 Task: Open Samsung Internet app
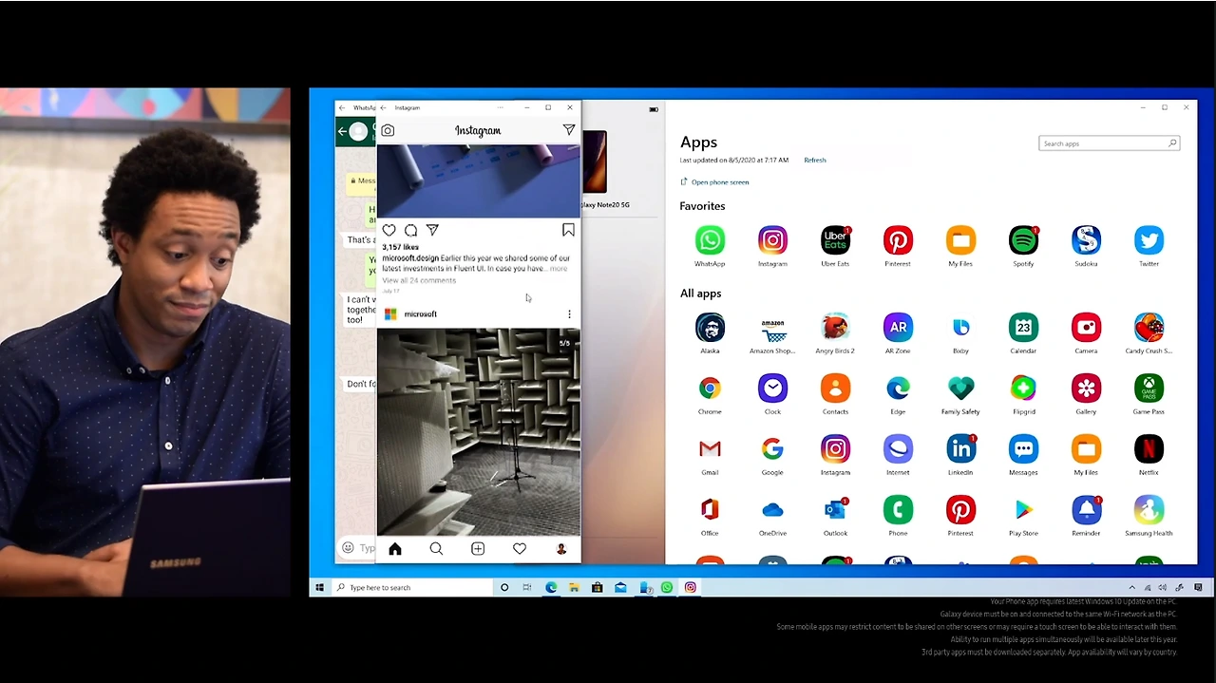pyautogui.click(x=898, y=449)
